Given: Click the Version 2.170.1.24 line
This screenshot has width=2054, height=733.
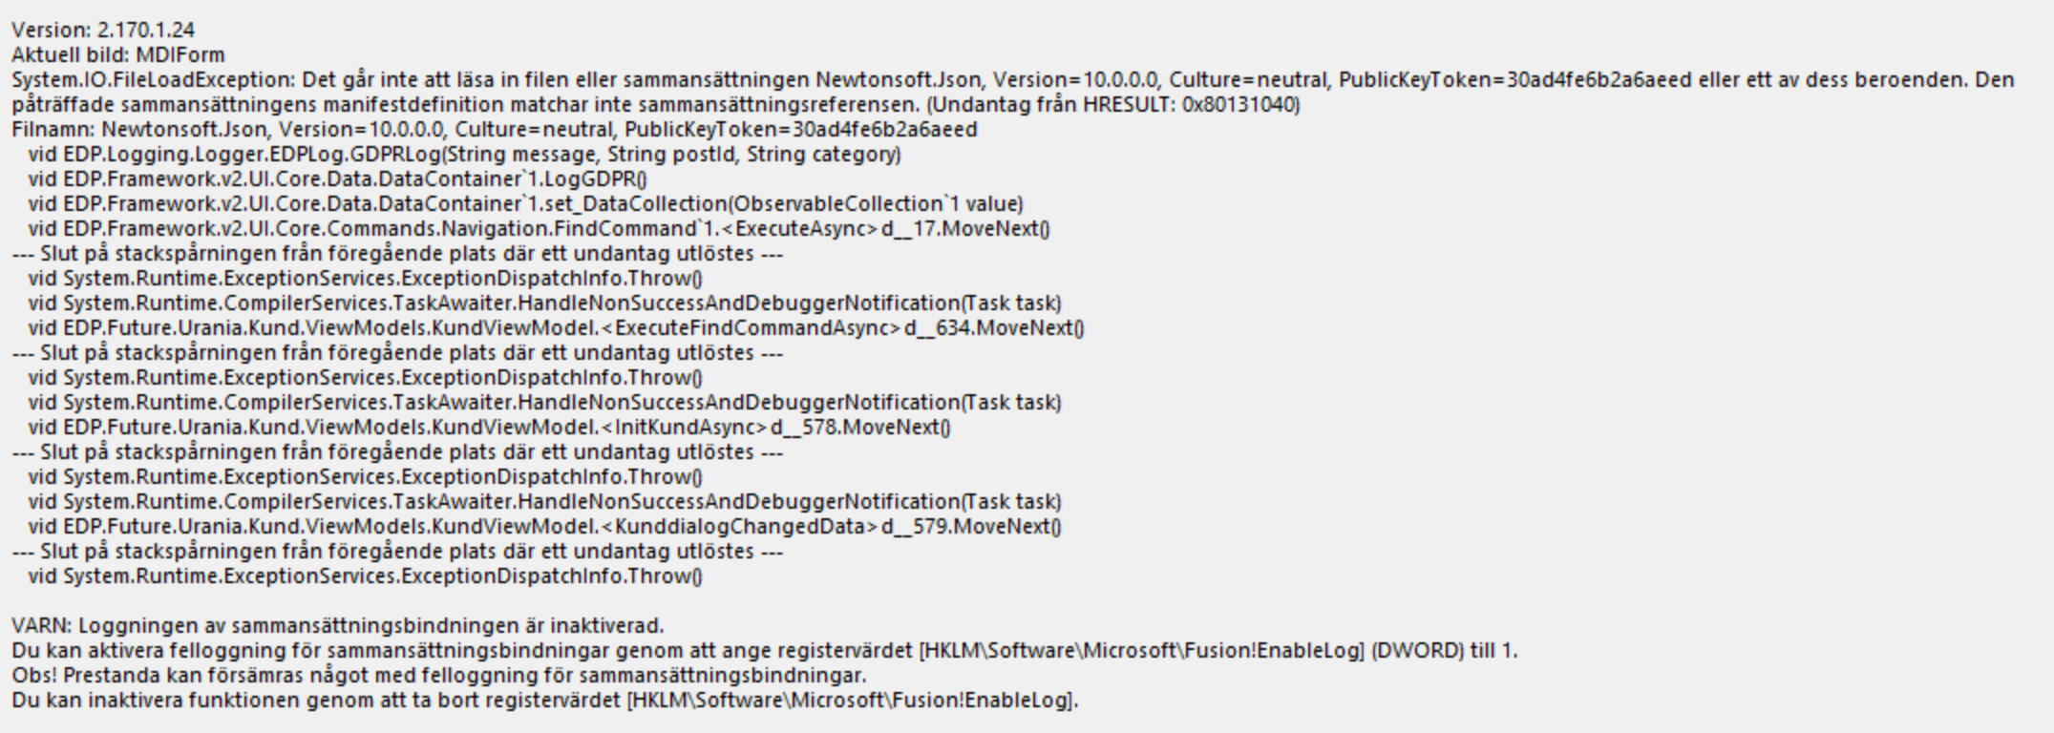Looking at the screenshot, I should coord(103,31).
